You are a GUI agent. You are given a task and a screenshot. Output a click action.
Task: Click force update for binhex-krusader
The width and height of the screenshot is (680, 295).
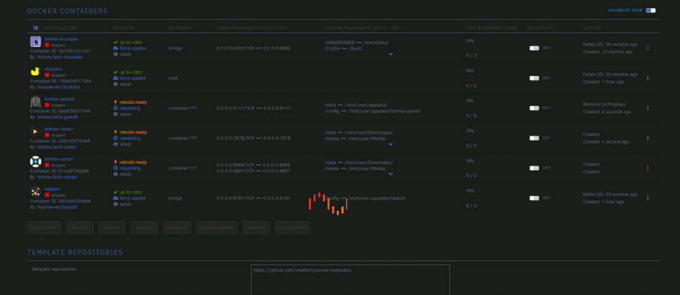[x=133, y=48]
